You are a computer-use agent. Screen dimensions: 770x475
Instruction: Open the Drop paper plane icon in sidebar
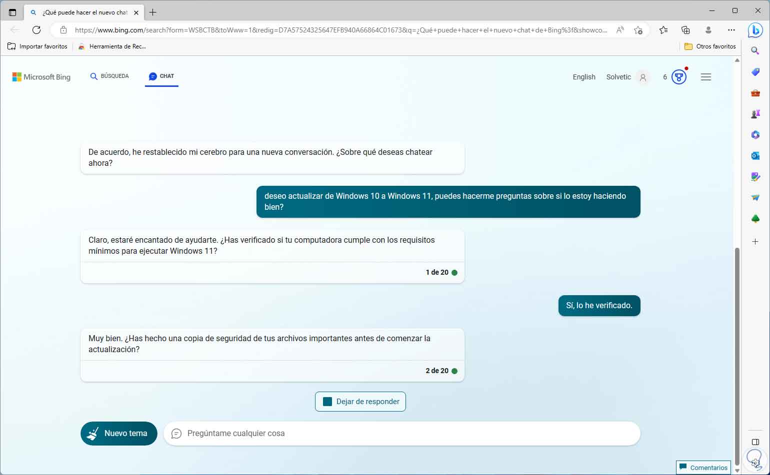click(755, 198)
